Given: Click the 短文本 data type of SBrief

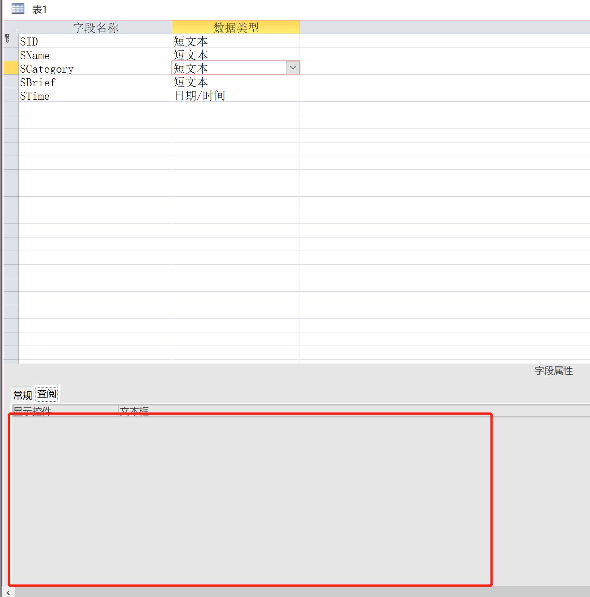Looking at the screenshot, I should 236,82.
